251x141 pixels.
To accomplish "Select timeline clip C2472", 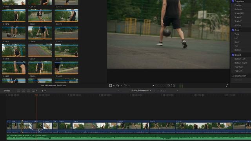I will pos(65,126).
